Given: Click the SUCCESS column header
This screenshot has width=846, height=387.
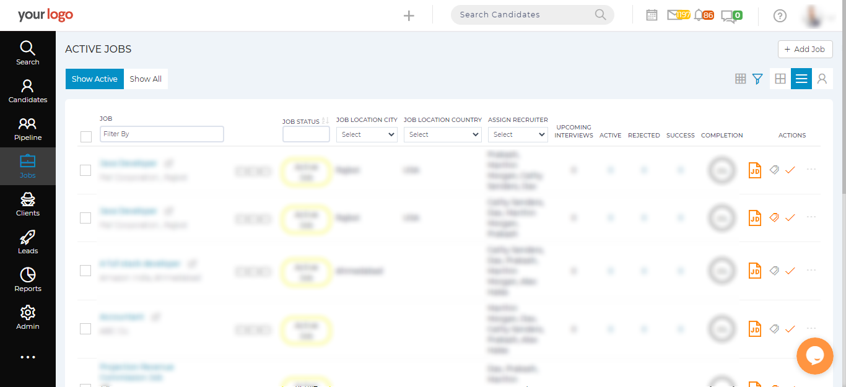Looking at the screenshot, I should pos(681,135).
